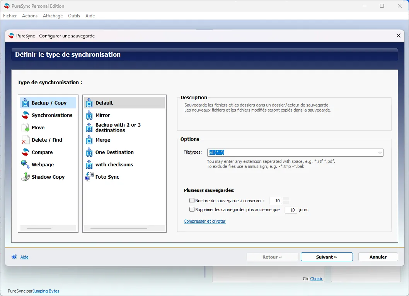The width and height of the screenshot is (409, 296).
Task: Click the Retour button
Action: (x=272, y=257)
